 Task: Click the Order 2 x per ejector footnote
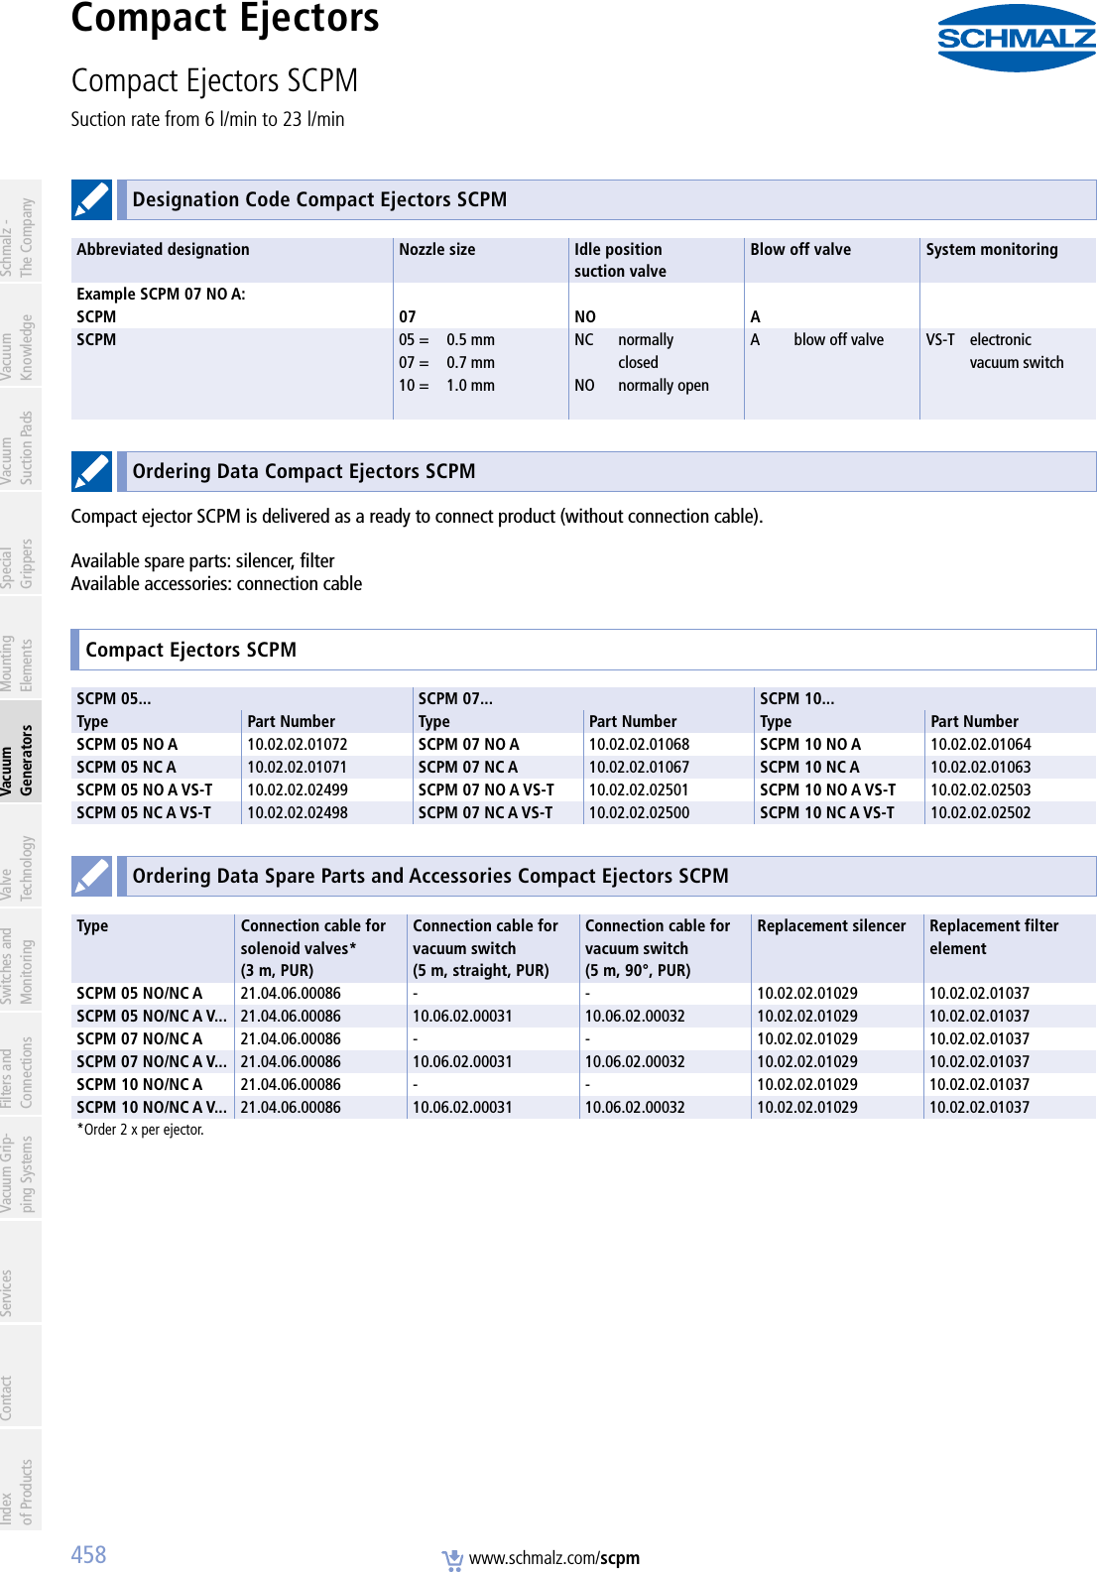point(140,1130)
